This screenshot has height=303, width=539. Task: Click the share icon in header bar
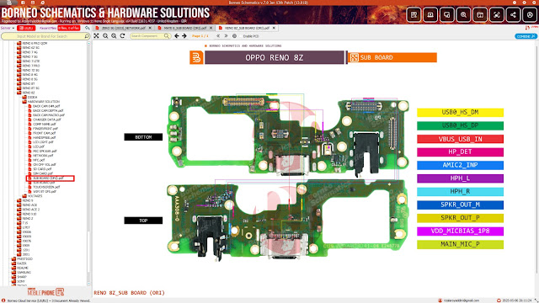point(513,15)
